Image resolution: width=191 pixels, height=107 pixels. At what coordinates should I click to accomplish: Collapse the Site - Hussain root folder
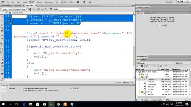tap(137, 72)
